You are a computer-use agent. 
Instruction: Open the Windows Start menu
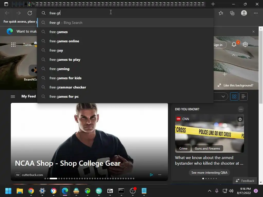click(x=8, y=191)
